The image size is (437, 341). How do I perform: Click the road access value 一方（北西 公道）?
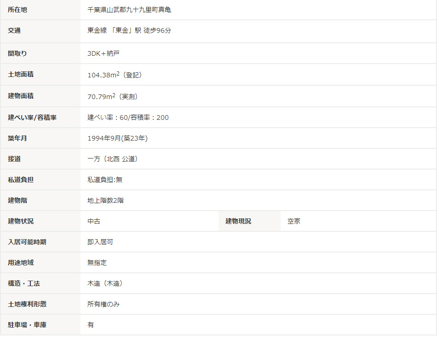(113, 159)
